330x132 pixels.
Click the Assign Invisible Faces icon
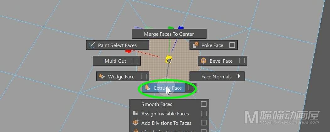pyautogui.click(x=135, y=113)
